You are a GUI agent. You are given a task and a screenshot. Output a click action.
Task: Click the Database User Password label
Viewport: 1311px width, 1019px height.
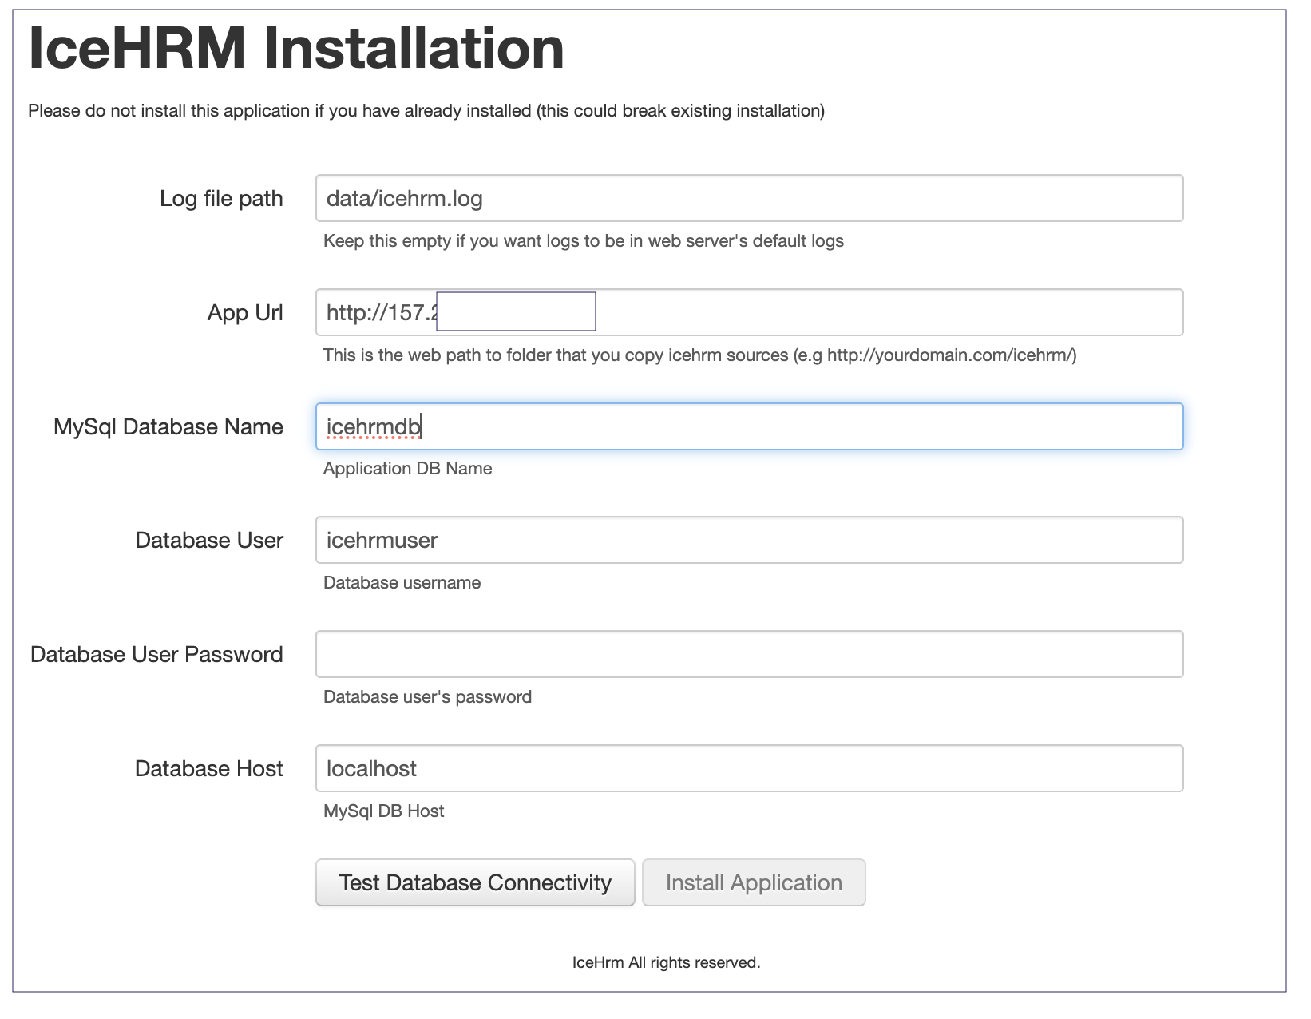[x=156, y=654]
